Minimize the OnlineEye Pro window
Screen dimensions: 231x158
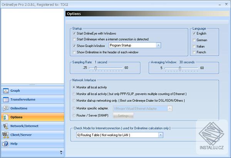point(220,5)
